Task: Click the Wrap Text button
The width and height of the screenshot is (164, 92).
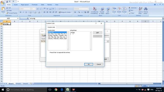Action: click(63, 9)
